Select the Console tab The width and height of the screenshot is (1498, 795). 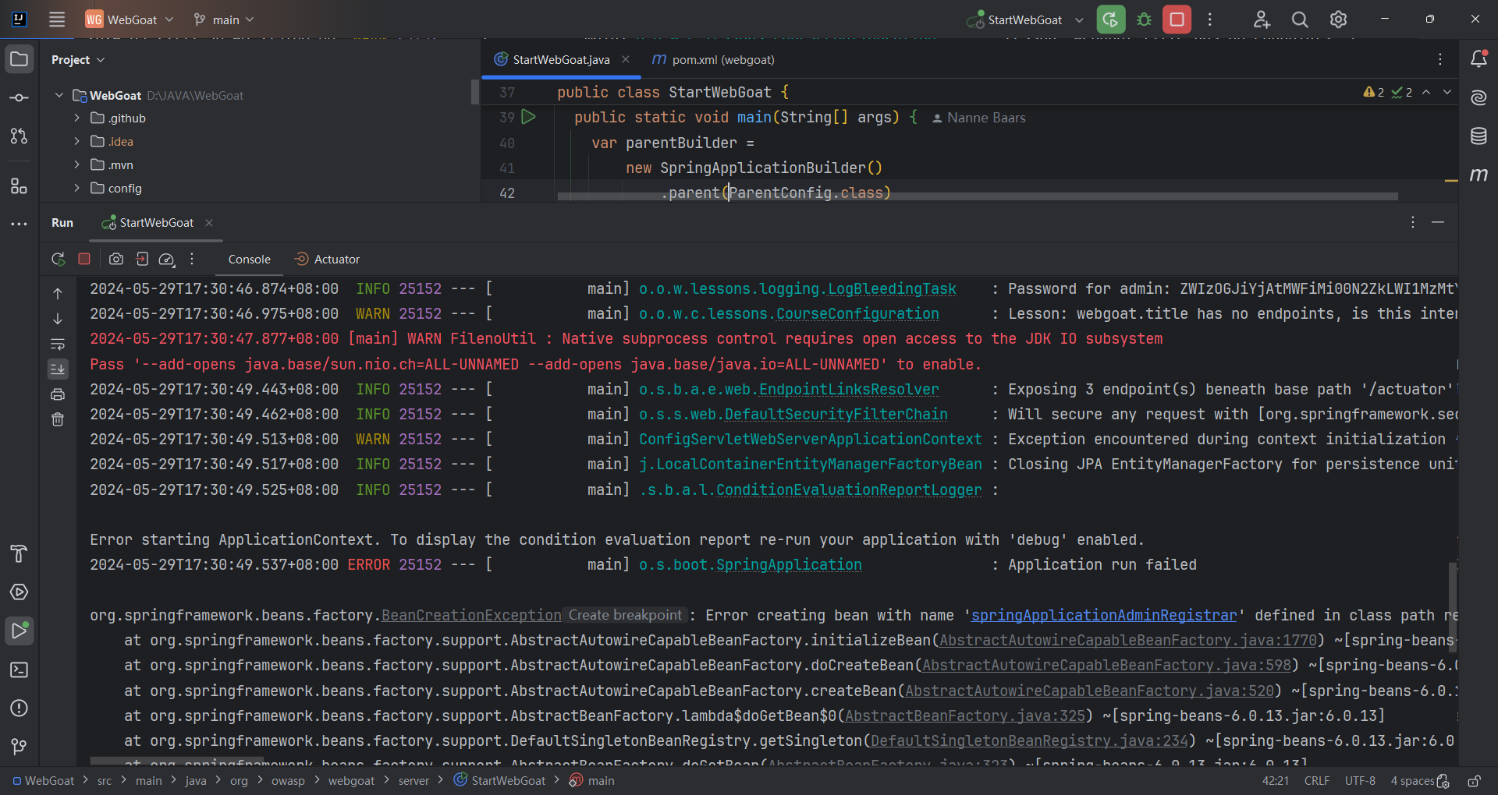tap(250, 260)
